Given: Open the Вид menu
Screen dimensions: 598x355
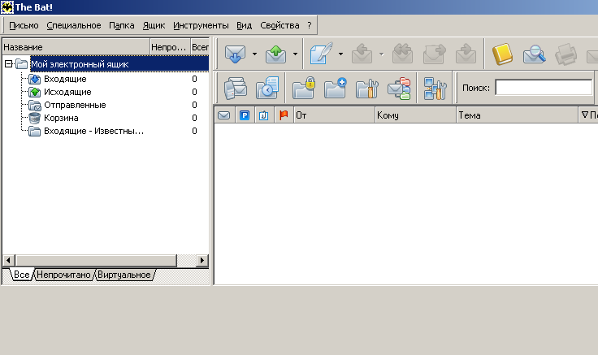Looking at the screenshot, I should (x=244, y=25).
